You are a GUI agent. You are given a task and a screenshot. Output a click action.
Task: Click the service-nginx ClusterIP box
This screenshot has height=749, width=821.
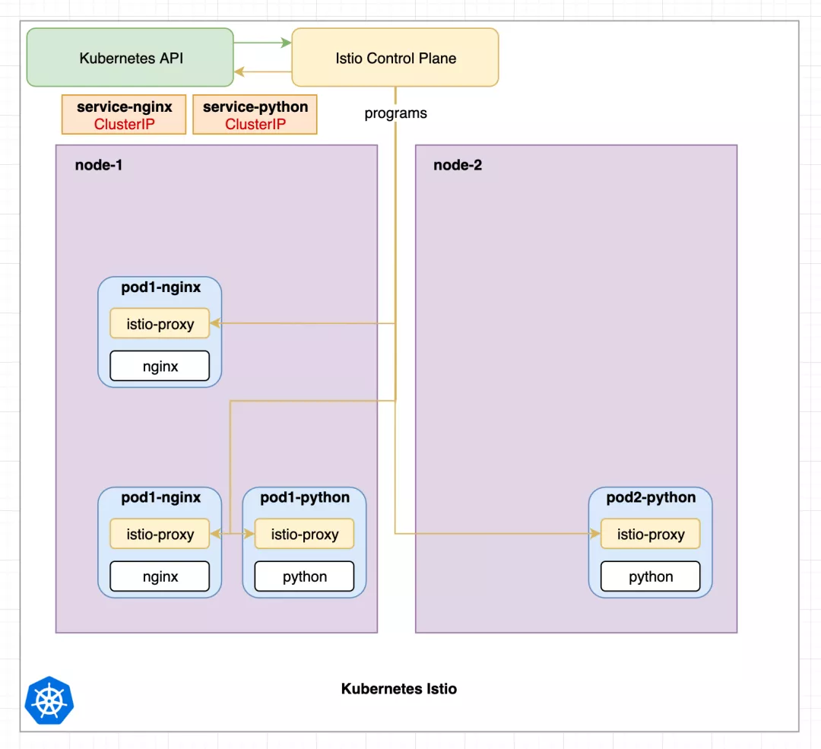pyautogui.click(x=124, y=115)
